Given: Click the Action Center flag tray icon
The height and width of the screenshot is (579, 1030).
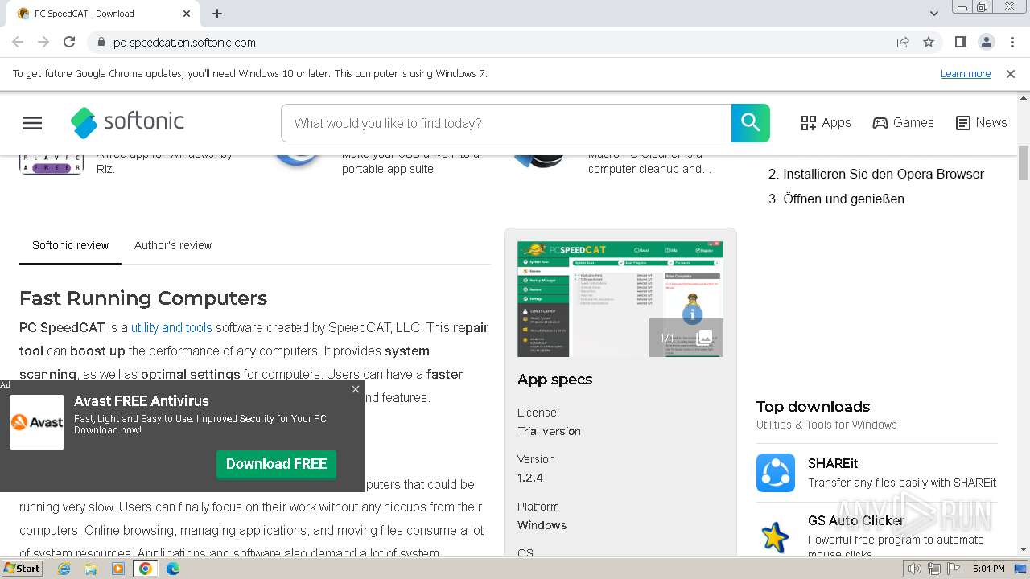Looking at the screenshot, I should click(954, 569).
